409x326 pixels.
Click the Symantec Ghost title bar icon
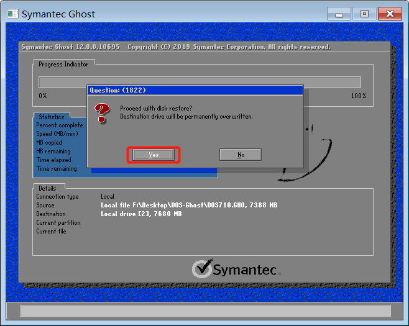(x=13, y=14)
